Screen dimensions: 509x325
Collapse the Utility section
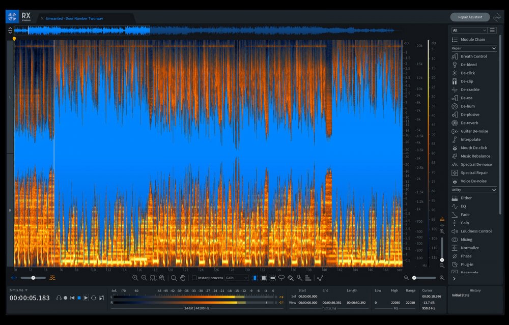coord(494,190)
